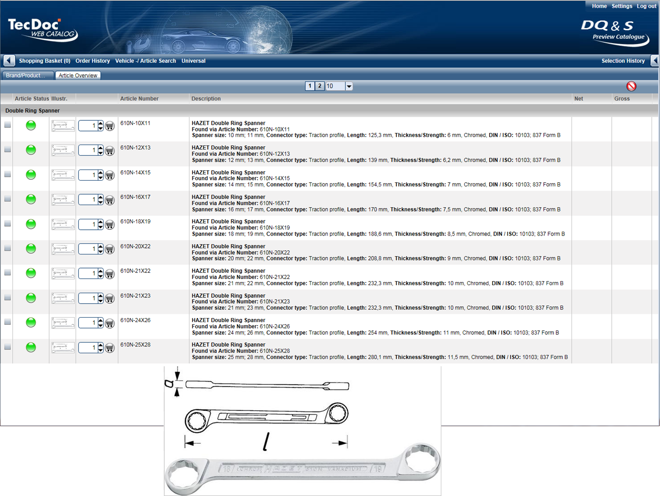Open Order History menu
The width and height of the screenshot is (660, 496).
(92, 61)
